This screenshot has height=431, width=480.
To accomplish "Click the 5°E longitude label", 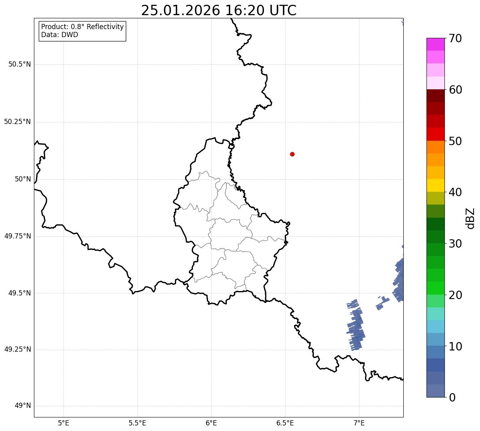I will click(63, 423).
